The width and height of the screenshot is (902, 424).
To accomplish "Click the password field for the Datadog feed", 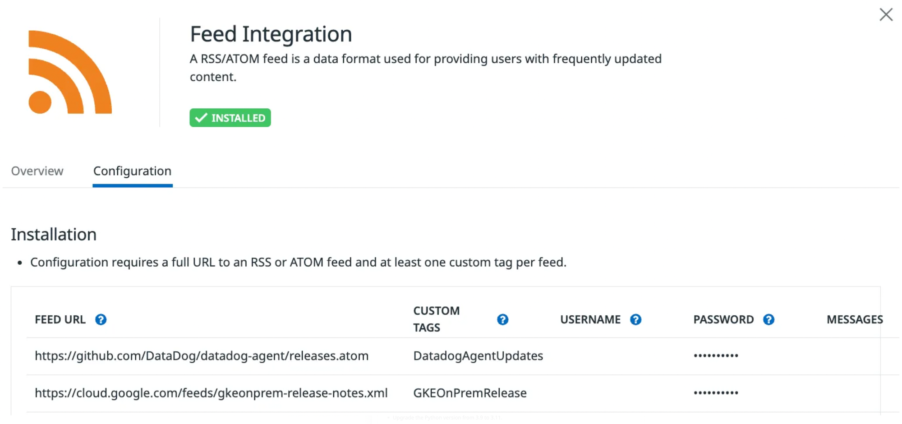I will pos(716,356).
